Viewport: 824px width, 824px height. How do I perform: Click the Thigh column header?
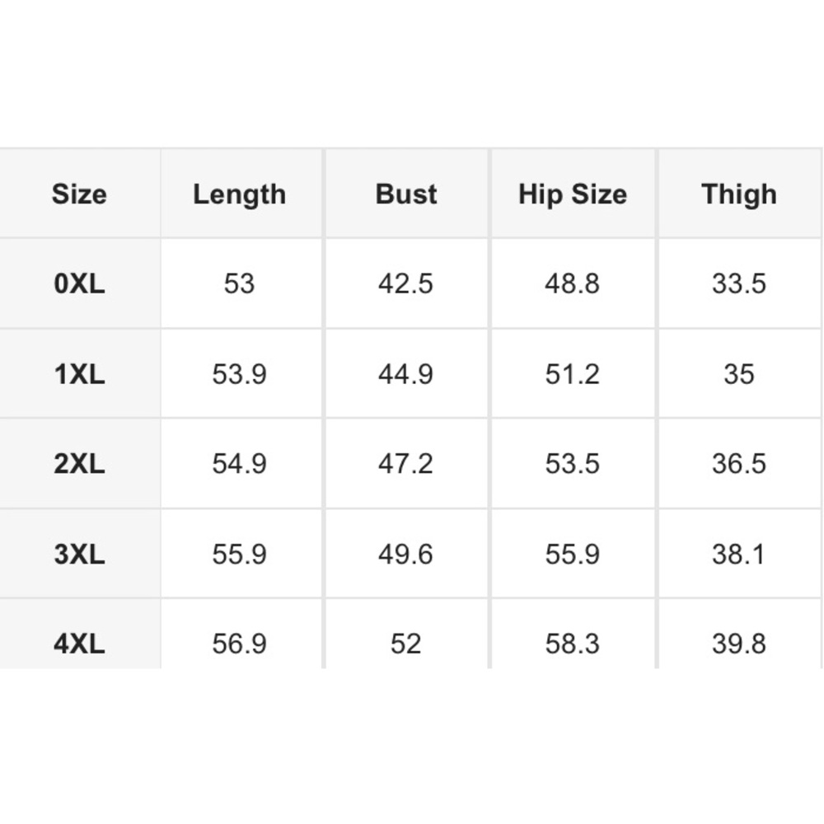739,194
